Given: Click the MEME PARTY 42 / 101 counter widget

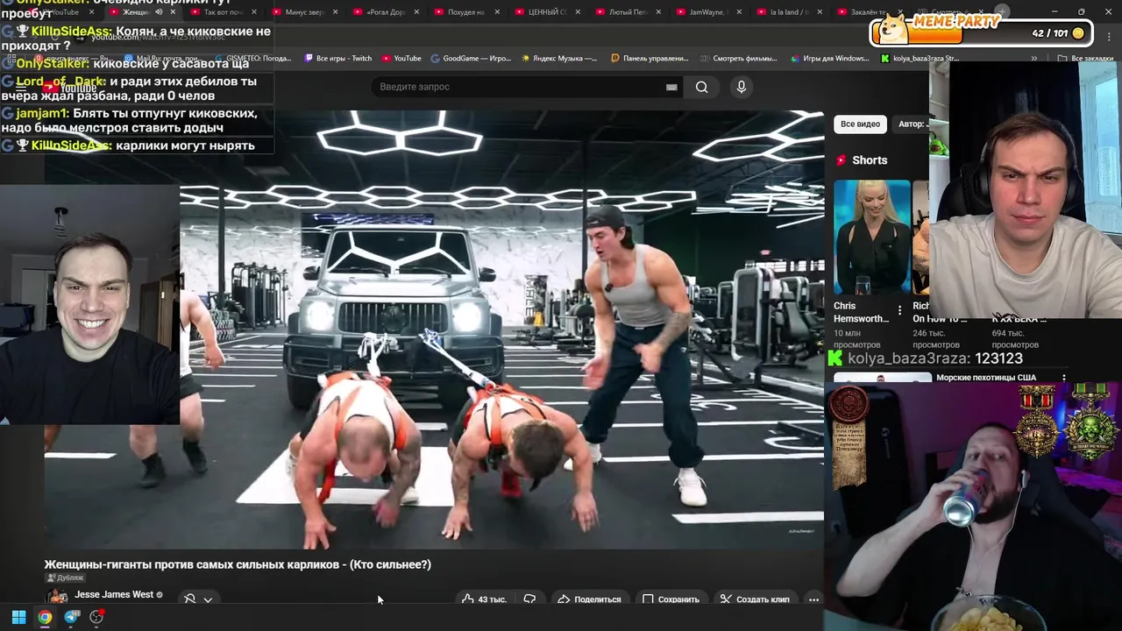Looking at the screenshot, I should click(x=981, y=32).
